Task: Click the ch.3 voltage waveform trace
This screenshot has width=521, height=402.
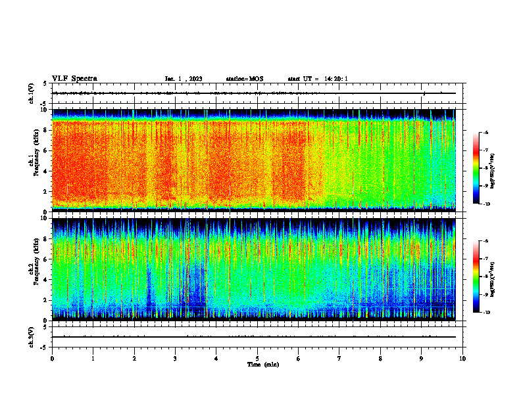Action: 254,337
